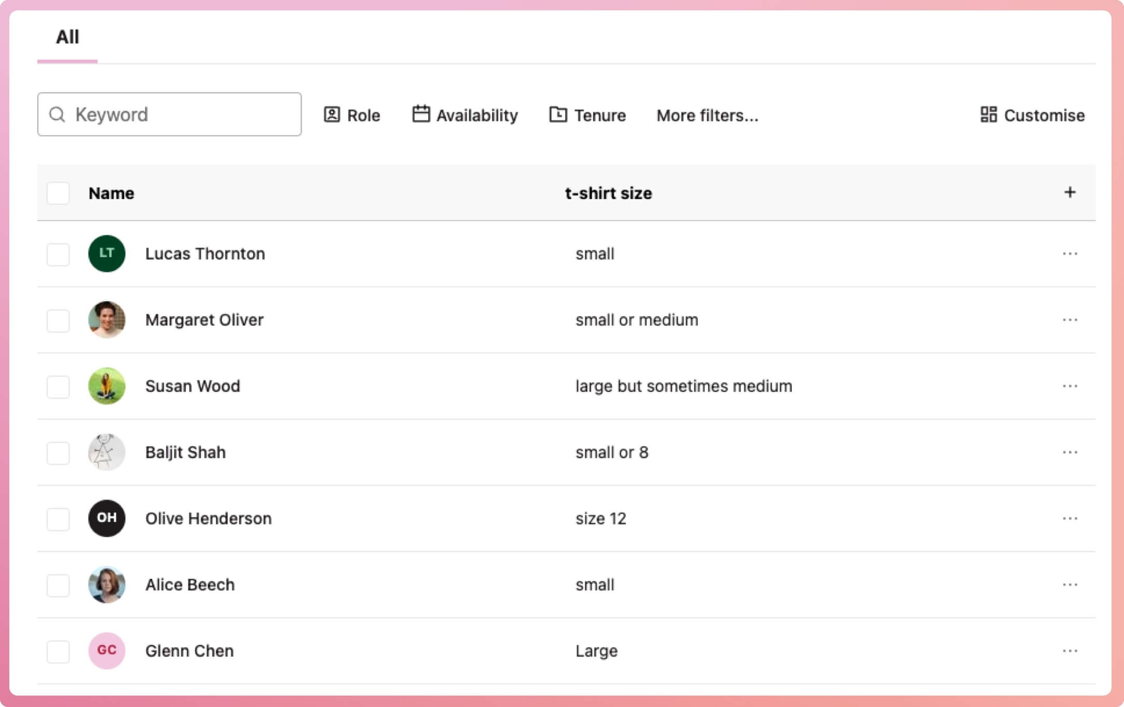
Task: Click Margaret Oliver's avatar photo
Action: pos(107,320)
